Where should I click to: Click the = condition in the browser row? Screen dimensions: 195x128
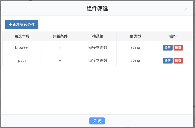click(x=60, y=47)
